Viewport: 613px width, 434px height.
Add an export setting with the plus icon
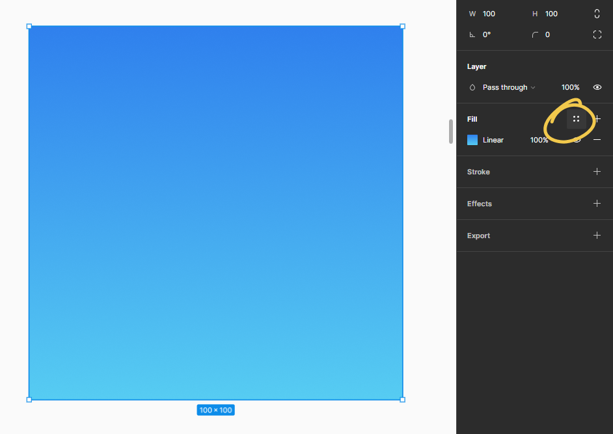pos(597,236)
